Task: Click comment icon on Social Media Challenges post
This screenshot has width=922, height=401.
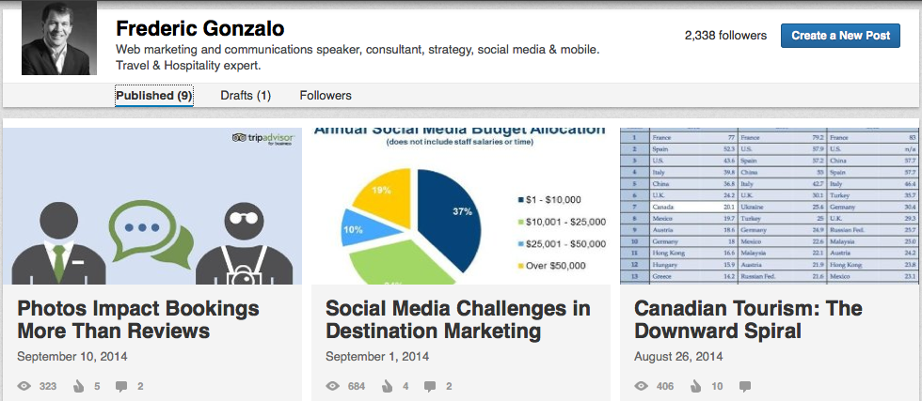Action: point(430,386)
